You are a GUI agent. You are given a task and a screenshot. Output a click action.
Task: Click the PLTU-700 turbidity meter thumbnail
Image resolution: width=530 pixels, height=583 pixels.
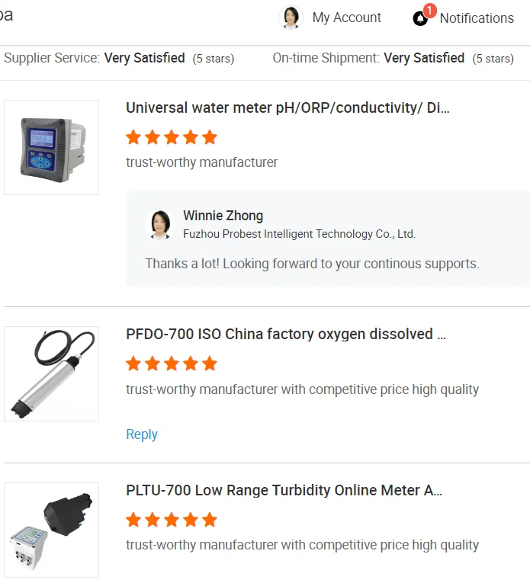tap(51, 530)
